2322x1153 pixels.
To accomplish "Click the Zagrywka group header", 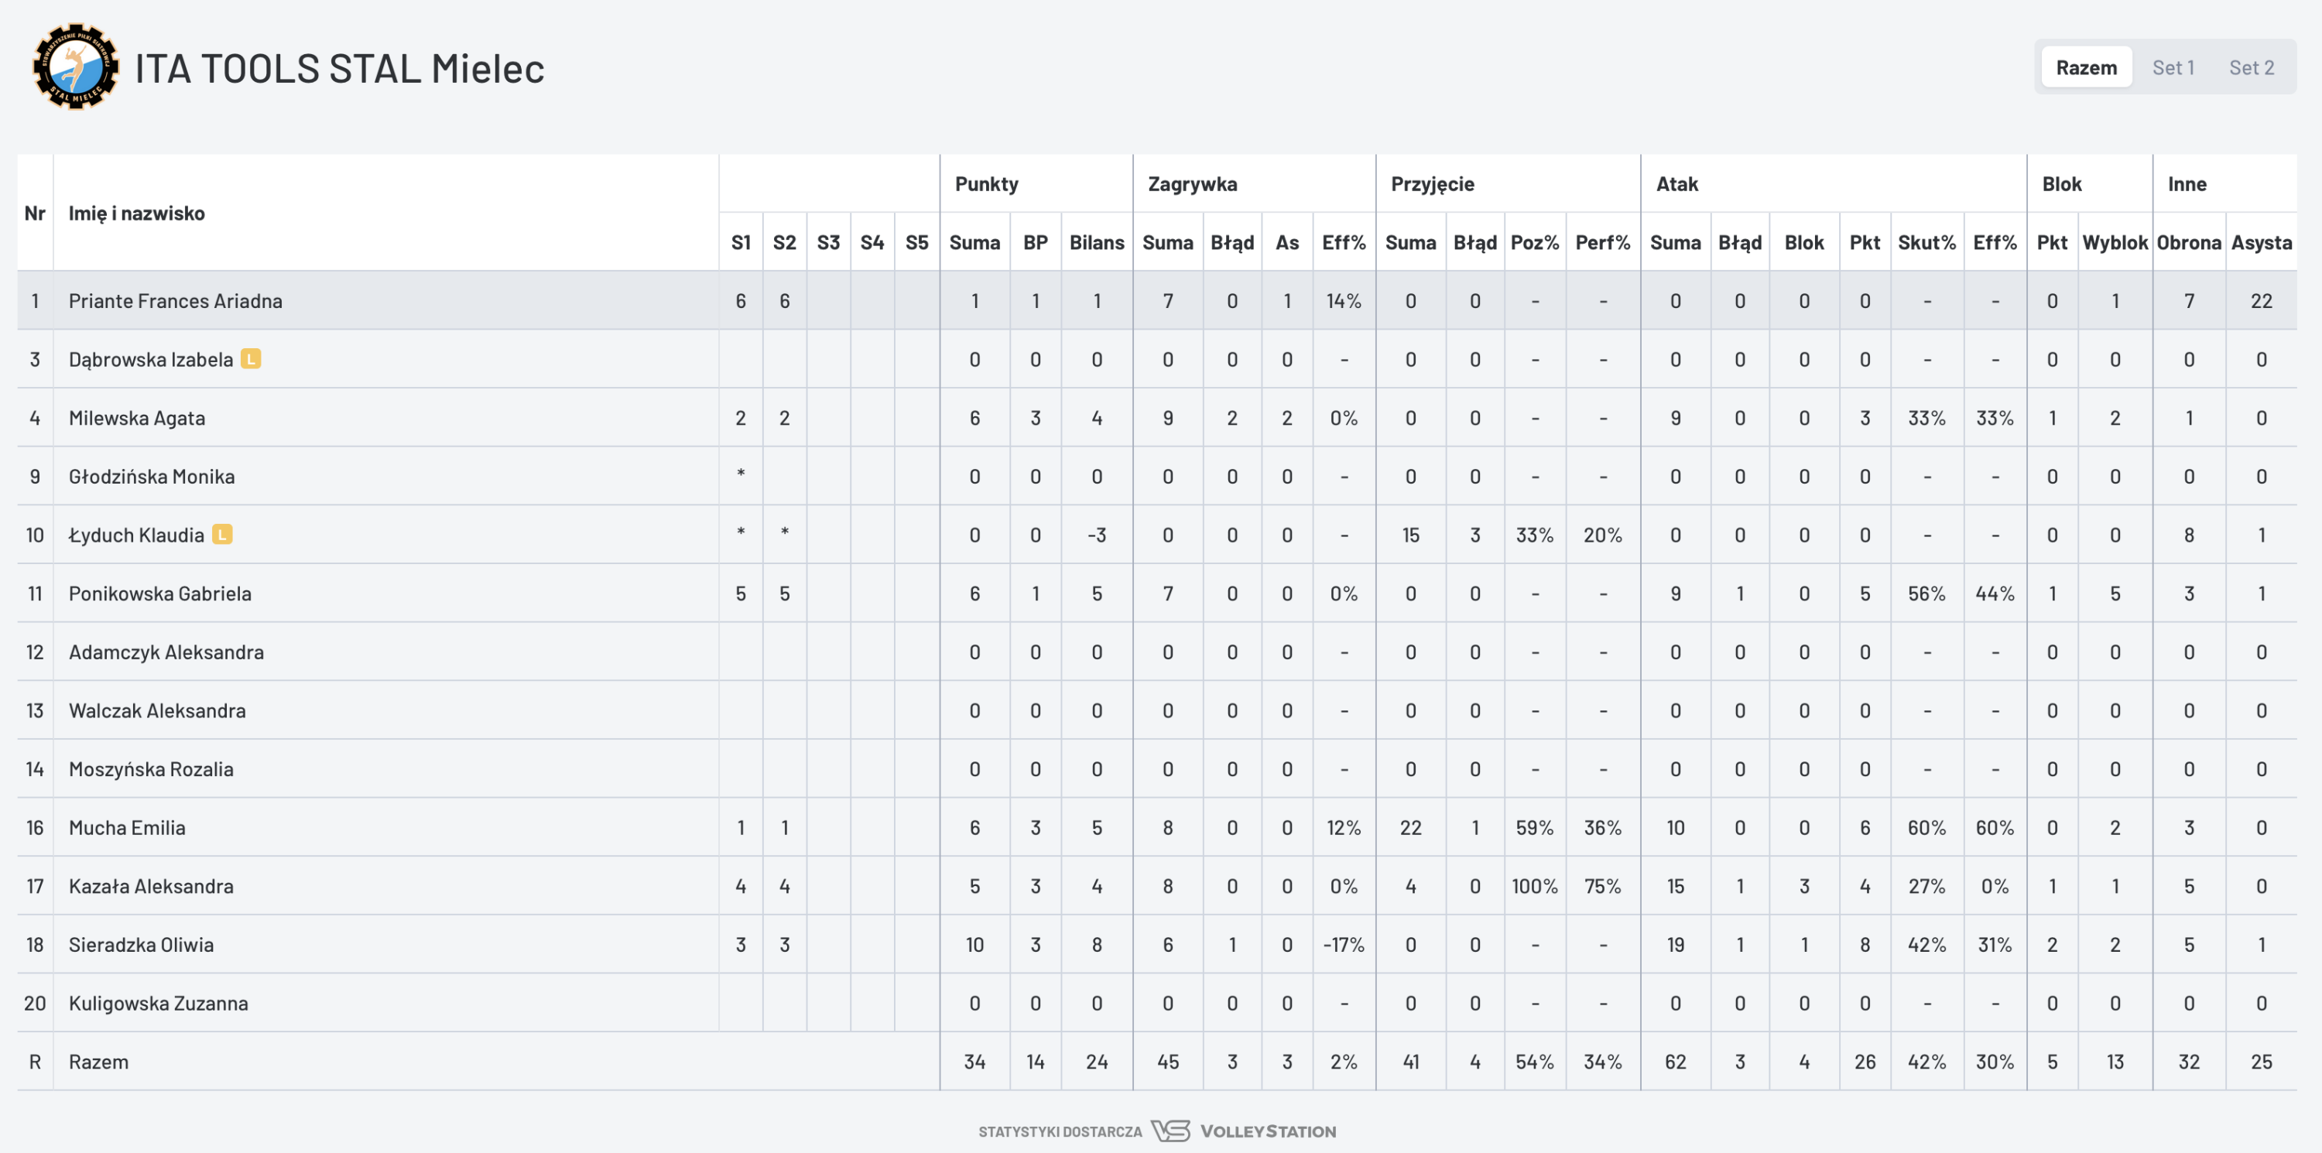I will [x=1192, y=184].
